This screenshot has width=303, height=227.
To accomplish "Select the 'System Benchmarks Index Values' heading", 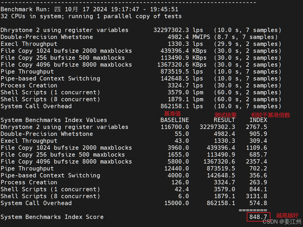I will (54, 120).
